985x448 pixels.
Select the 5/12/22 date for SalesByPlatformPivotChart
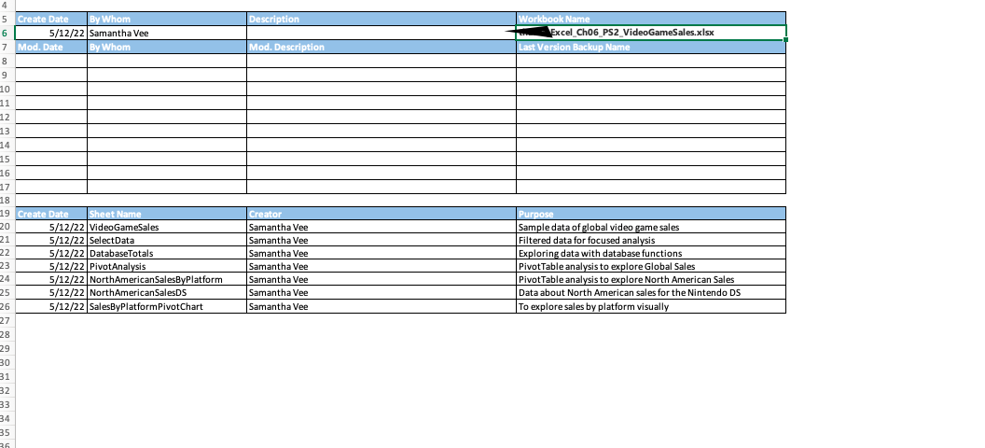(51, 306)
